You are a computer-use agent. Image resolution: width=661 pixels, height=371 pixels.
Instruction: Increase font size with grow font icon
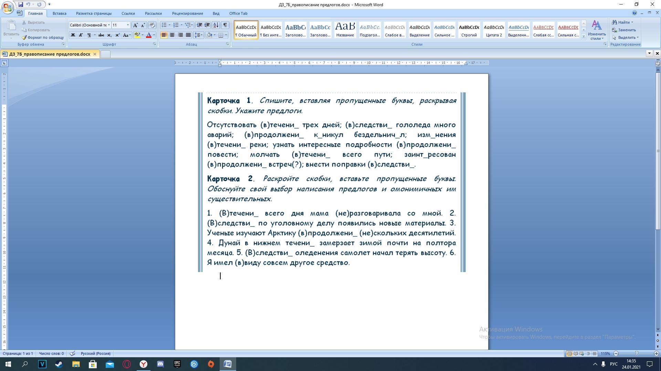(135, 25)
